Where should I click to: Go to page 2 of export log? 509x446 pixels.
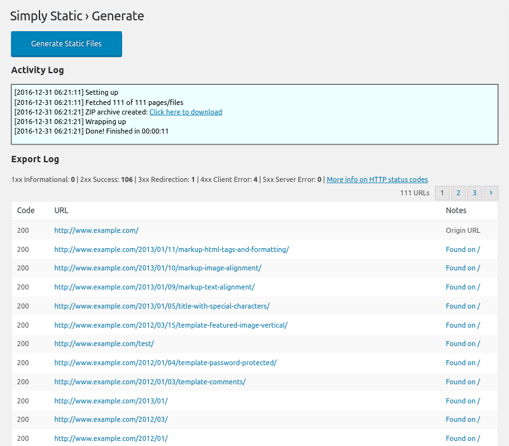458,193
